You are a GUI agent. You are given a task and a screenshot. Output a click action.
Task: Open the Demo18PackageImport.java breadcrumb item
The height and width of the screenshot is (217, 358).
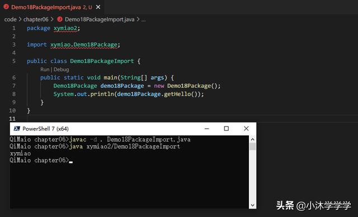click(x=100, y=20)
